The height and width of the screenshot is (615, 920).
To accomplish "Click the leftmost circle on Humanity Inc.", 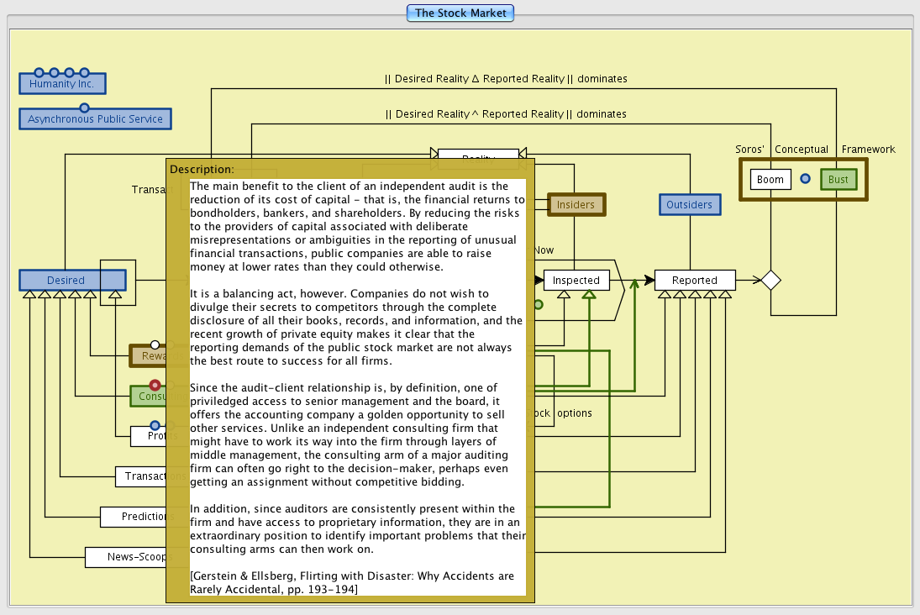I will click(39, 73).
